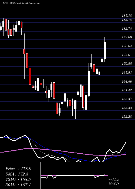
Task: Click the 161.42 price axis label
Action: (127, 90)
